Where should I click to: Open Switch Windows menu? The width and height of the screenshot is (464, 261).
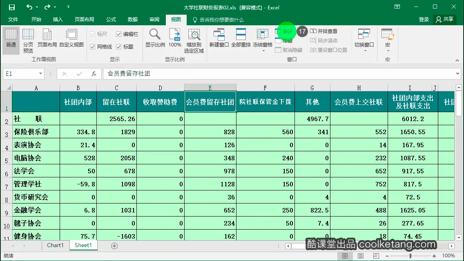[364, 40]
